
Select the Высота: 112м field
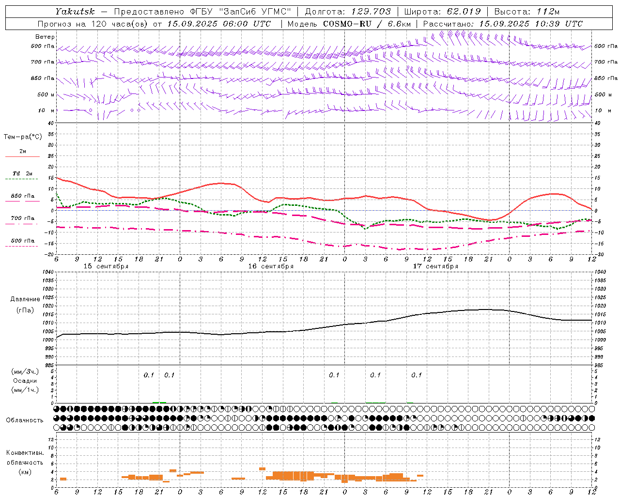pos(527,12)
